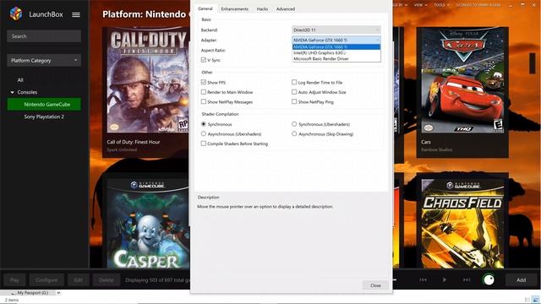Image resolution: width=541 pixels, height=304 pixels.
Task: Uncheck the Show FPS checkbox
Action: [204, 83]
